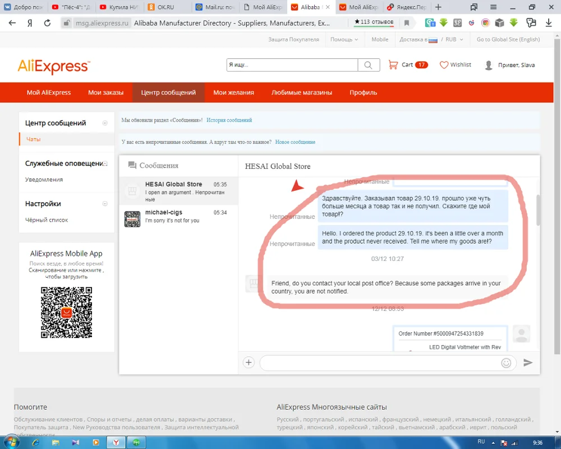Click the RU language indicator in the tray

(x=481, y=442)
